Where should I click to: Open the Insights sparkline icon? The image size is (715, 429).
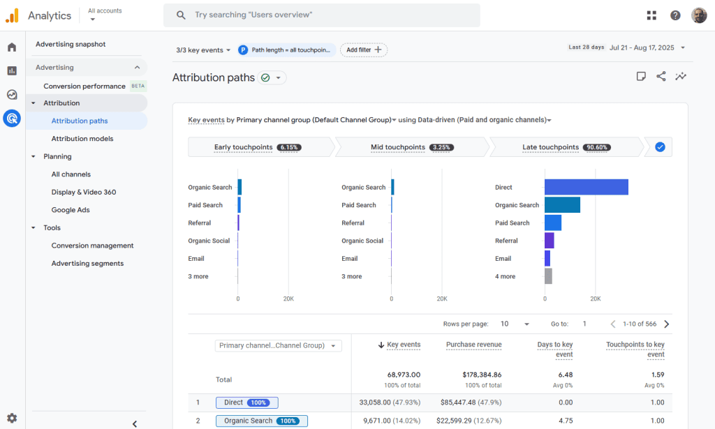[x=681, y=77]
